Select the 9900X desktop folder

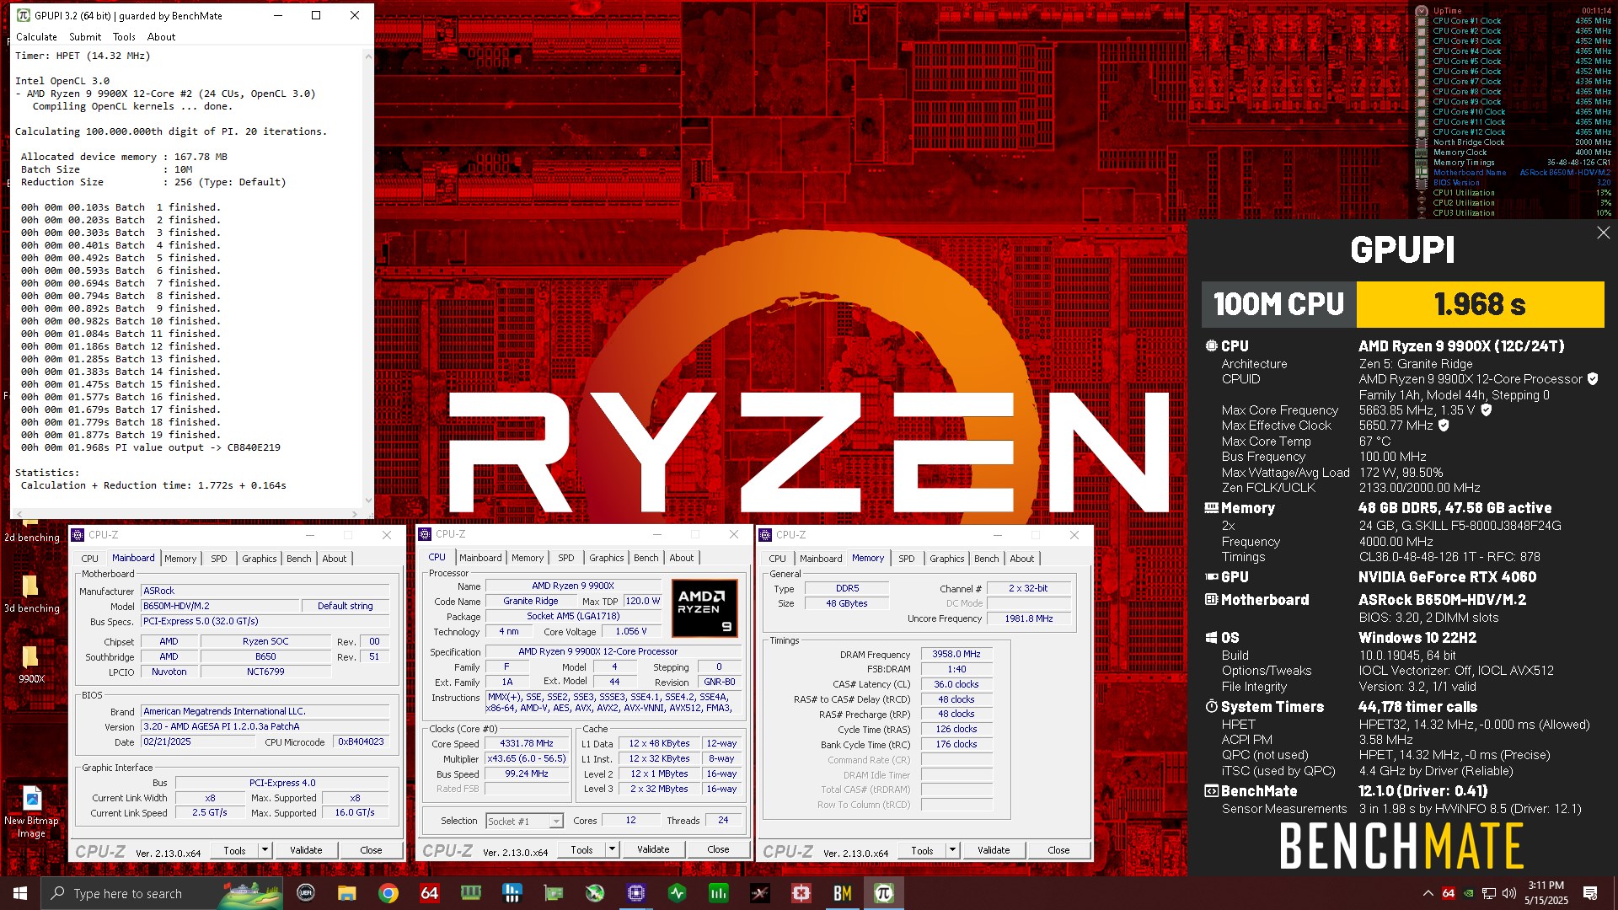31,664
